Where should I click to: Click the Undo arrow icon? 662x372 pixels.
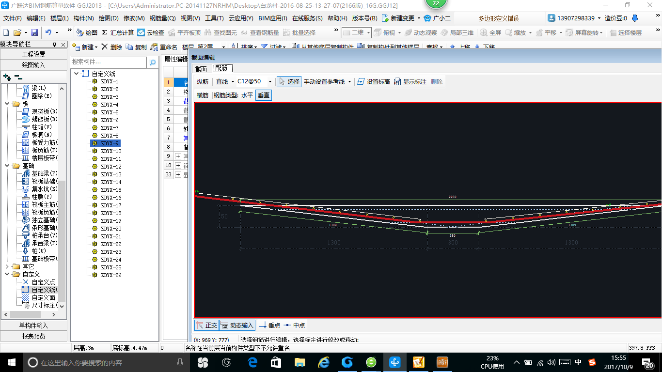(48, 32)
